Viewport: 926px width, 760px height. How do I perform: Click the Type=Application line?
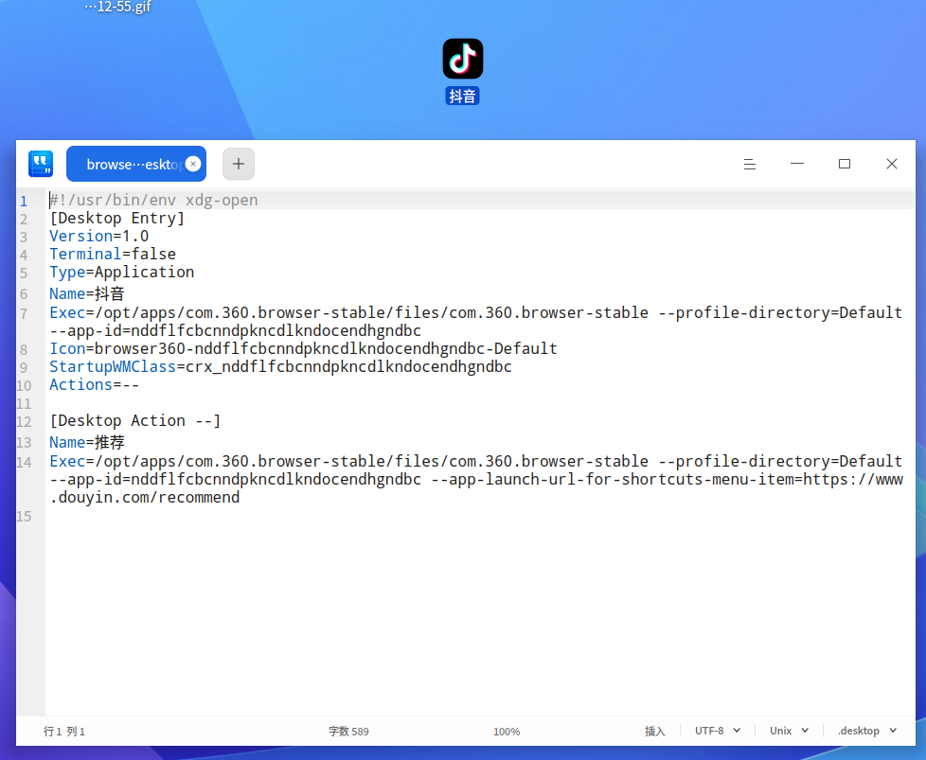point(121,272)
